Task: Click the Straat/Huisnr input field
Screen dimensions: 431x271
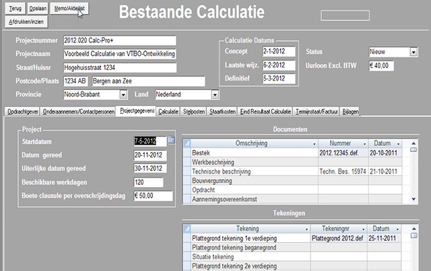Action: (x=120, y=67)
